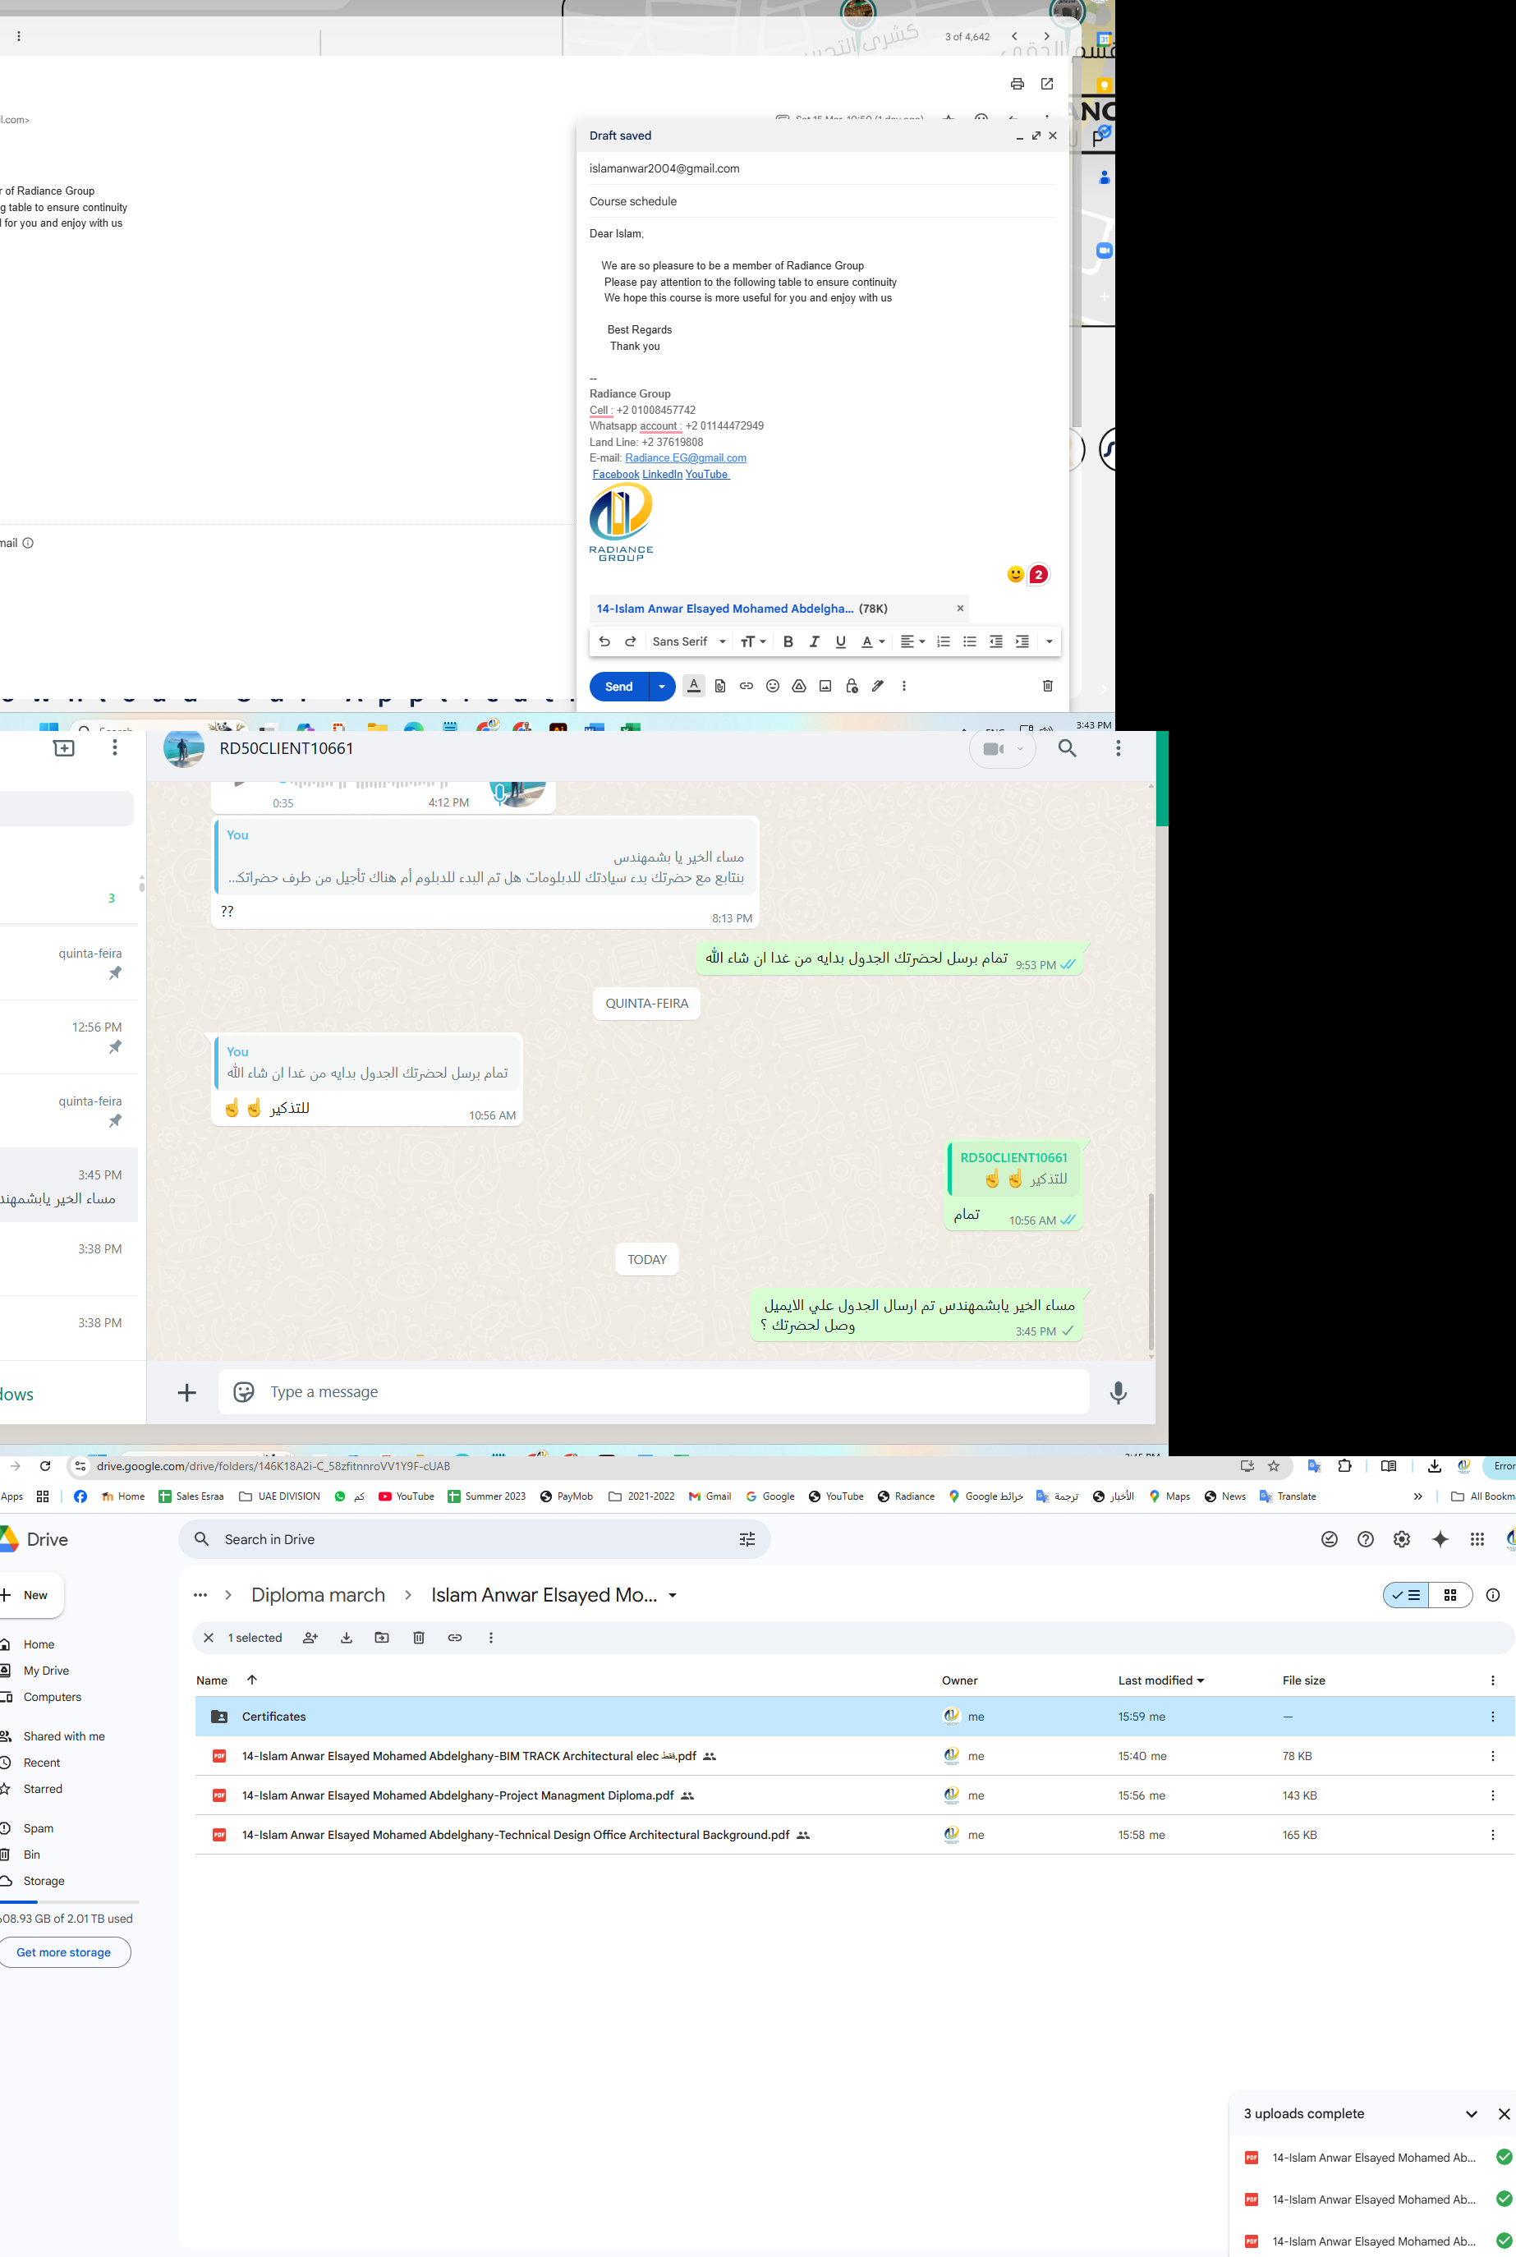Open Gemini sparkle icon in Drive

1440,1539
